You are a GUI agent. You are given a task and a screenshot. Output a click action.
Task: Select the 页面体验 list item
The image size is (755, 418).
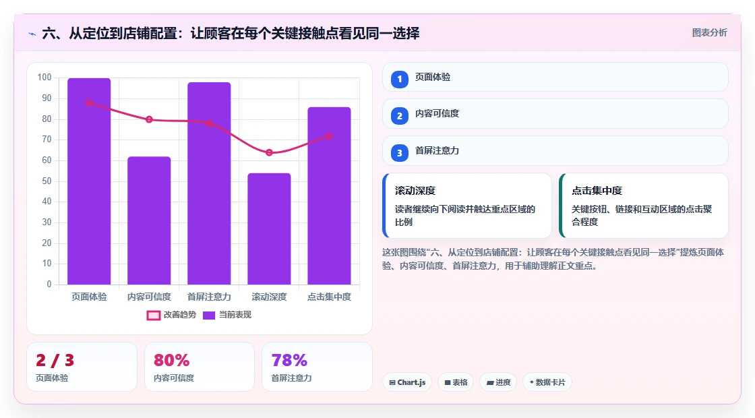click(555, 77)
